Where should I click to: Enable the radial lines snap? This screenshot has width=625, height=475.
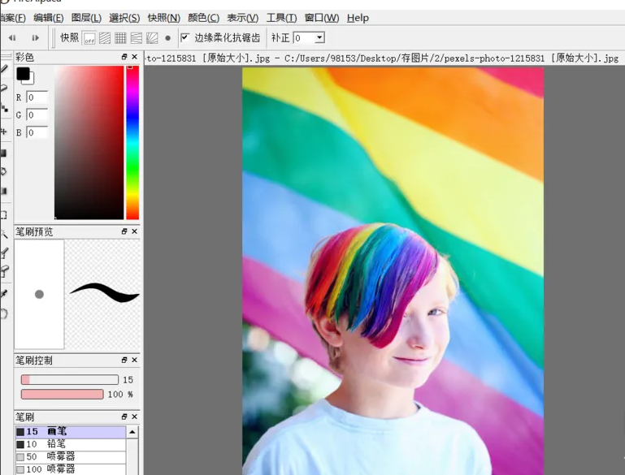pos(152,38)
